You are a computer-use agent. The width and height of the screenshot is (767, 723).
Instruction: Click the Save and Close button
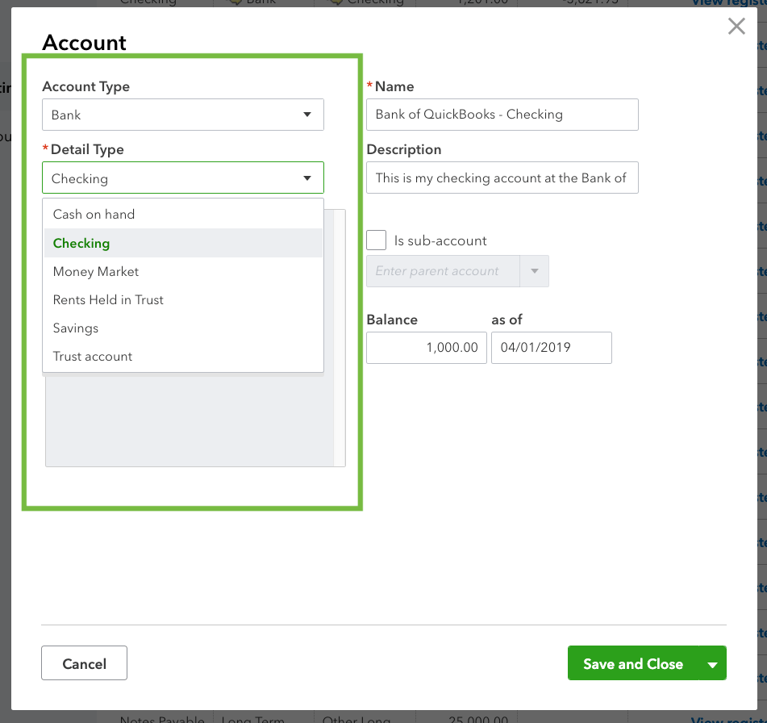pyautogui.click(x=633, y=663)
